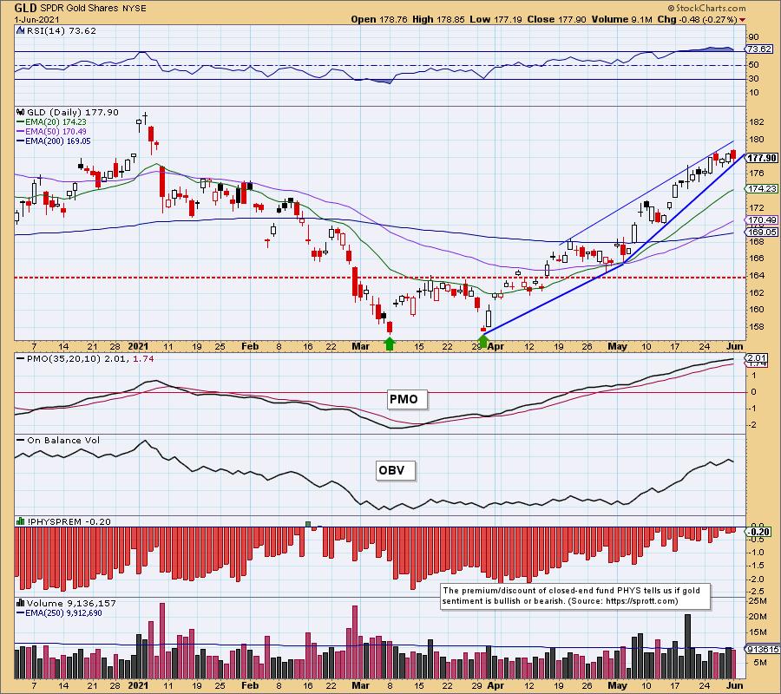This screenshot has height=694, width=781.
Task: Click the 2.01 PMO value tag
Action: pos(758,357)
